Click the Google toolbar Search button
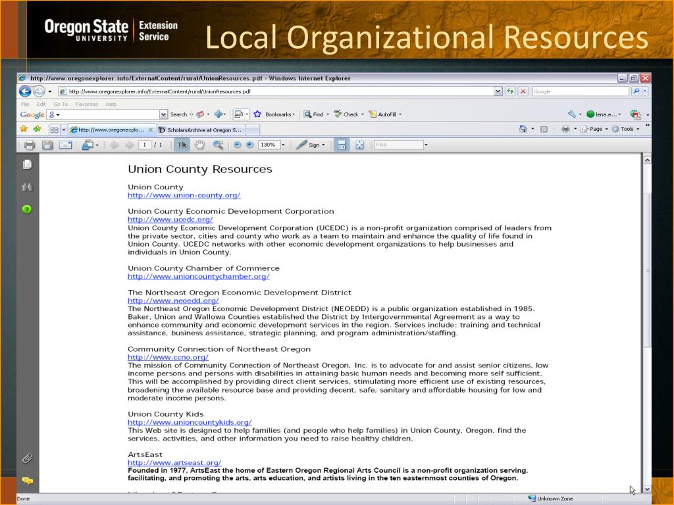The image size is (674, 505). [178, 114]
